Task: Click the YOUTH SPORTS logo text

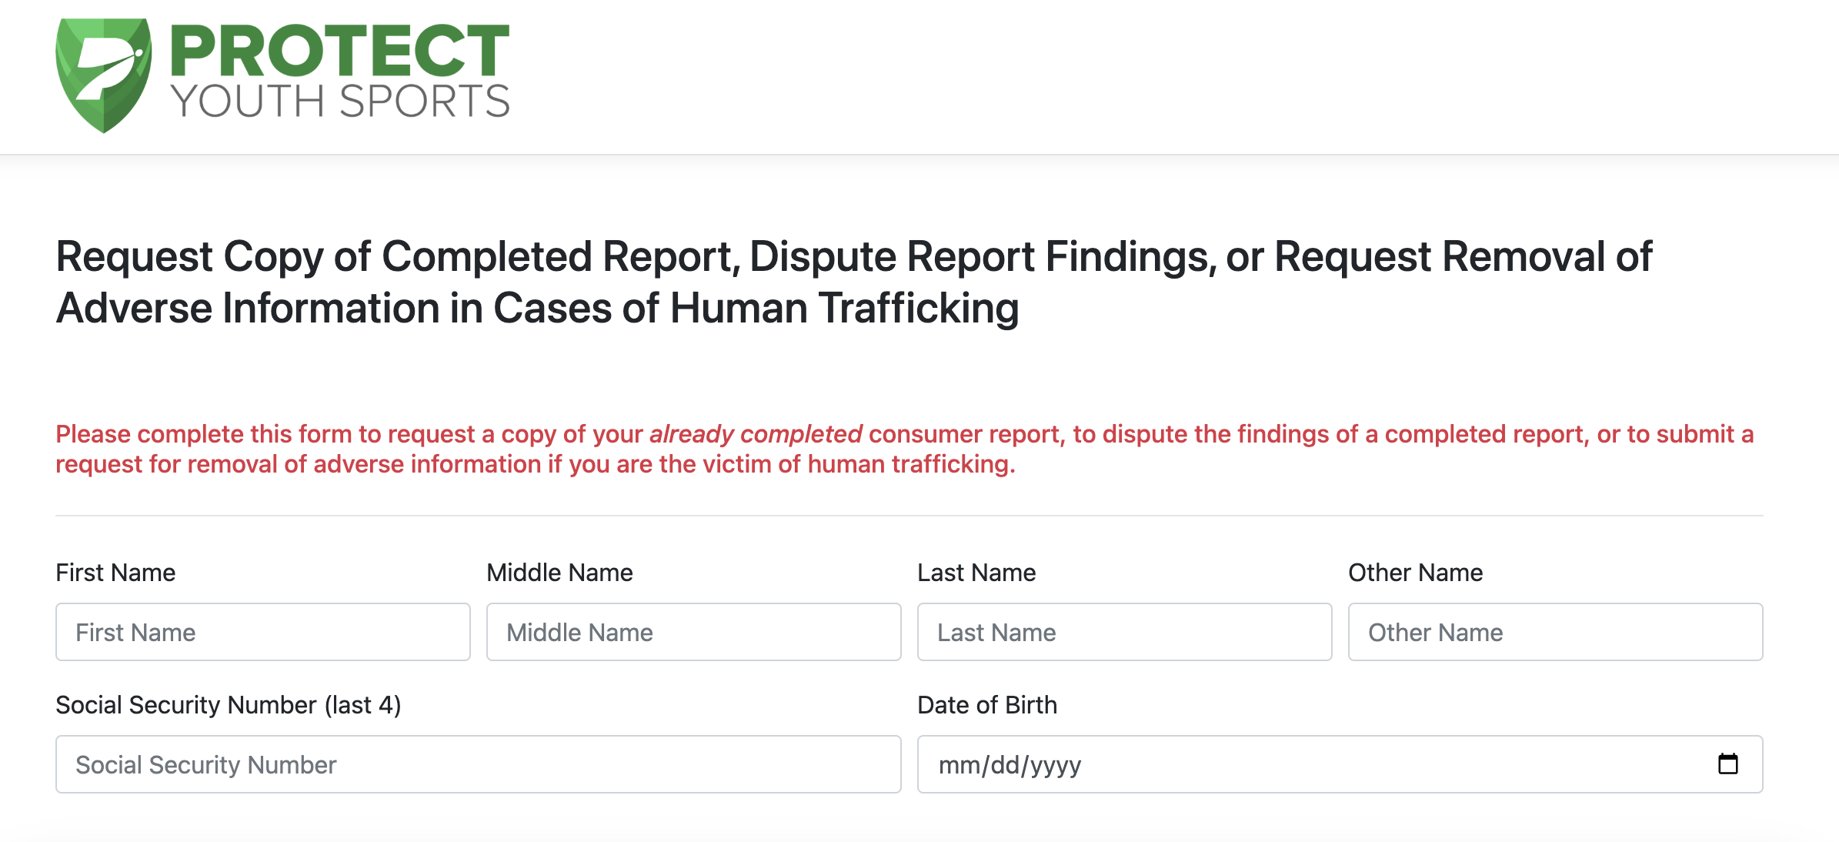Action: 339,101
